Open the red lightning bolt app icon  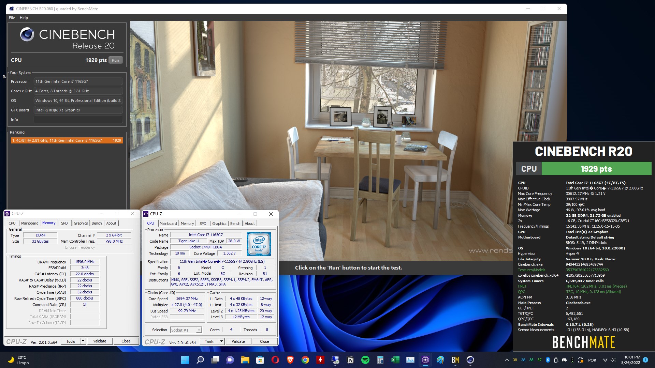320,360
